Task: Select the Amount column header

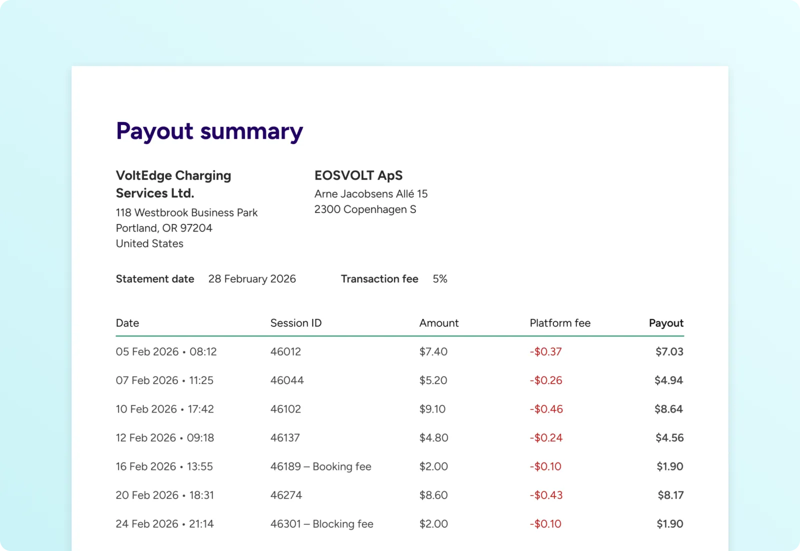Action: (438, 323)
